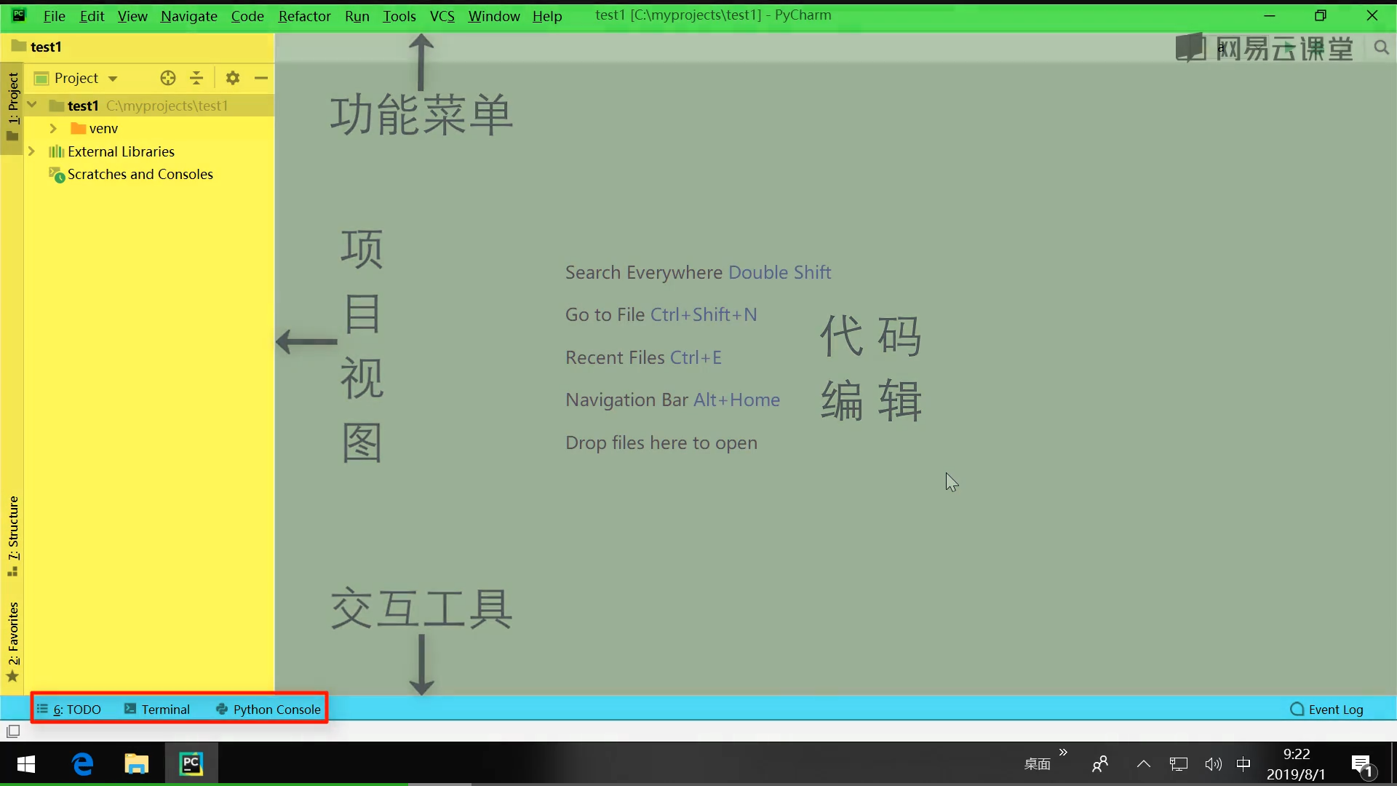This screenshot has height=786, width=1397.
Task: Click the collapse all icon in Project panel
Action: (x=196, y=78)
